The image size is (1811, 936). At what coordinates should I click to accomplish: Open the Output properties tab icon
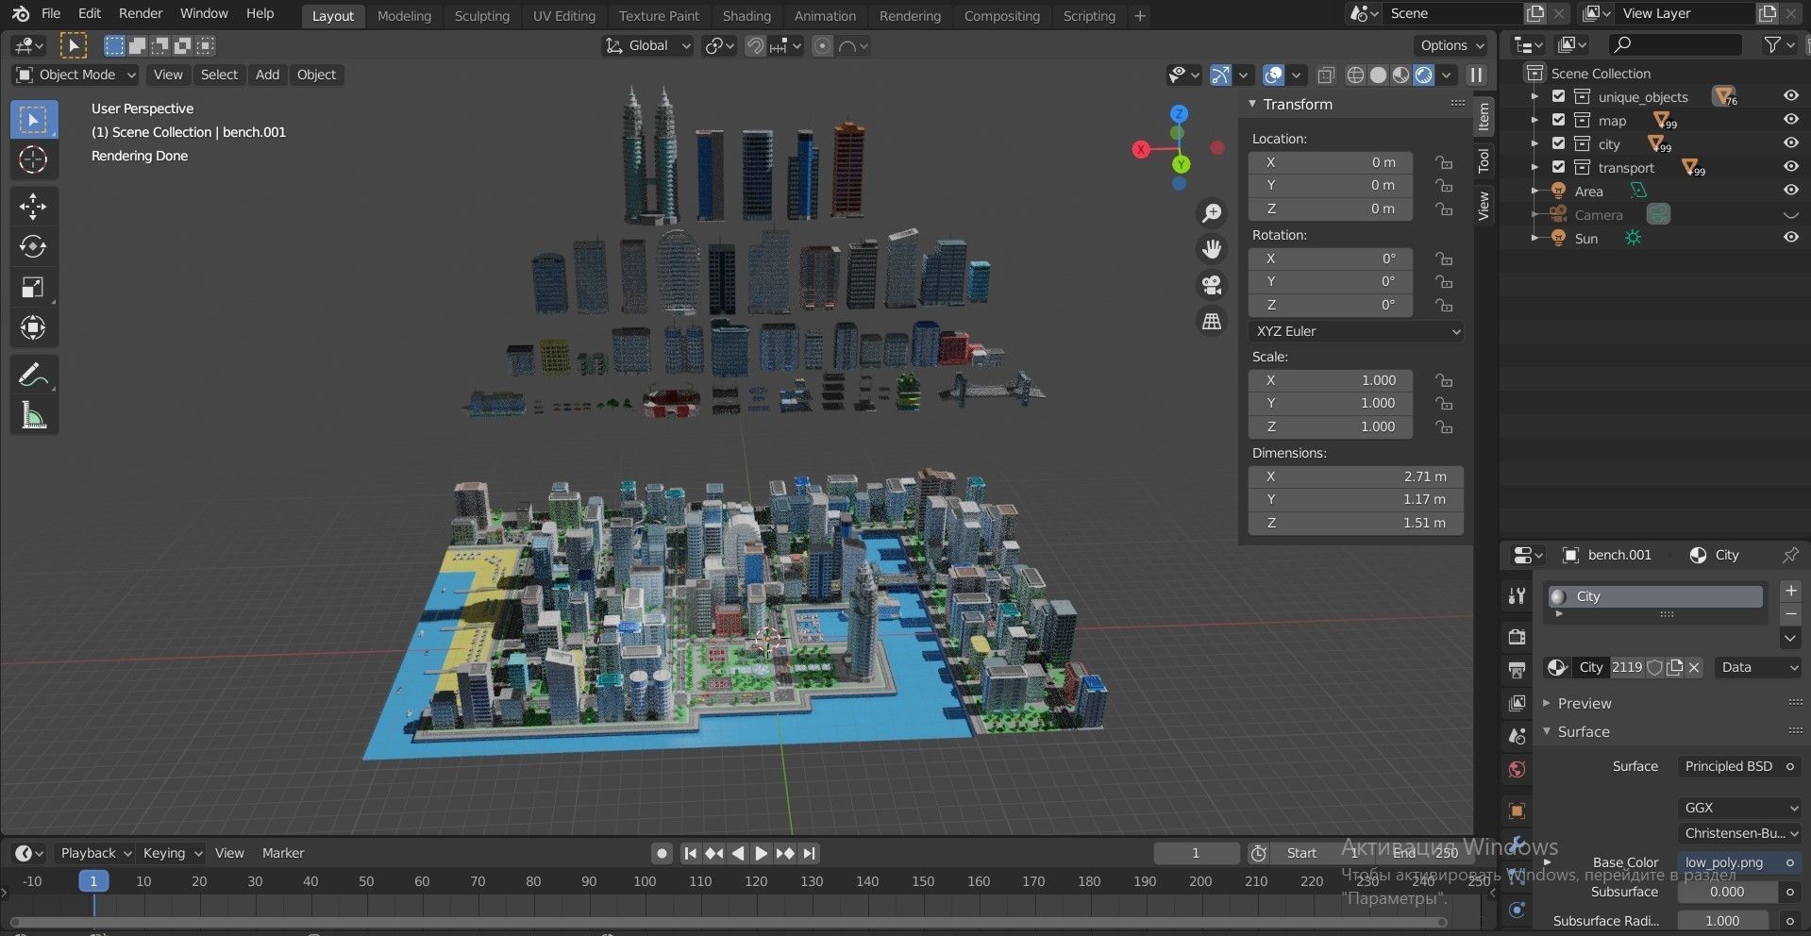pos(1517,670)
